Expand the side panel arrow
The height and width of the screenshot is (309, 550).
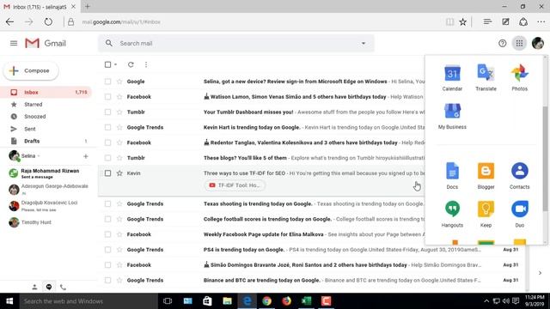[540, 273]
